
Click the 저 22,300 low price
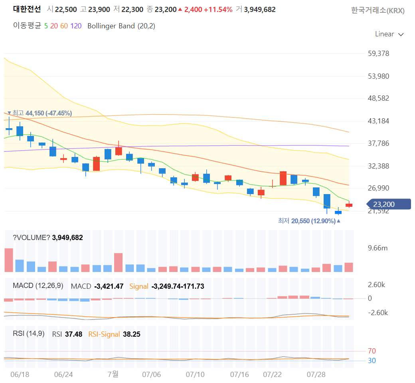click(x=128, y=10)
